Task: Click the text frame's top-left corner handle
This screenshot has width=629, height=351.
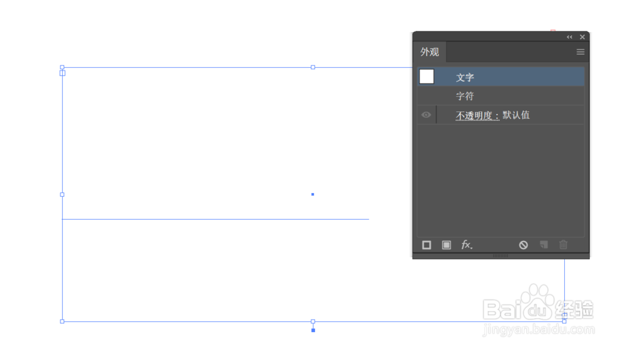Action: point(62,67)
